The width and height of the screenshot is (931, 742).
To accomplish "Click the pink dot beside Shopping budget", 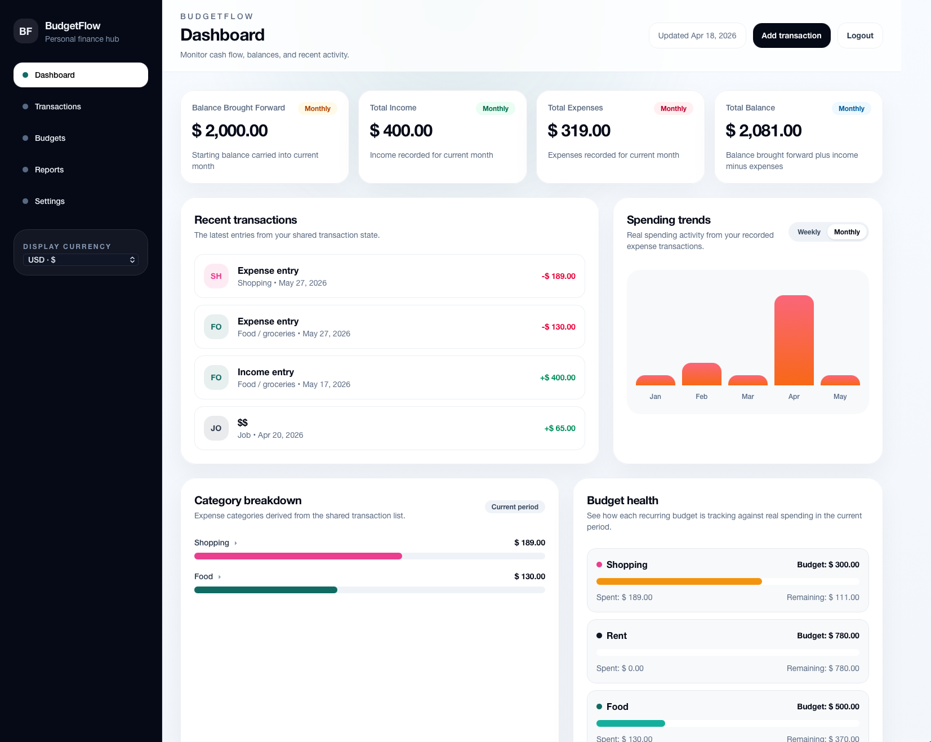I will pyautogui.click(x=599, y=565).
